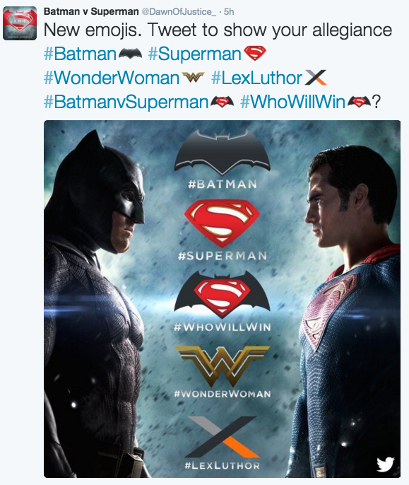This screenshot has width=409, height=485.
Task: Open the @DawnOfJustice_ handle
Action: click(179, 12)
